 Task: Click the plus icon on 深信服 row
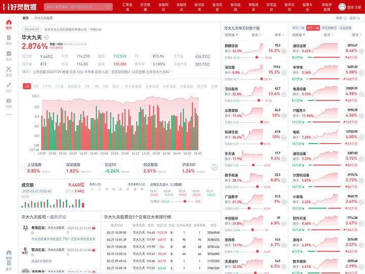tap(284, 73)
